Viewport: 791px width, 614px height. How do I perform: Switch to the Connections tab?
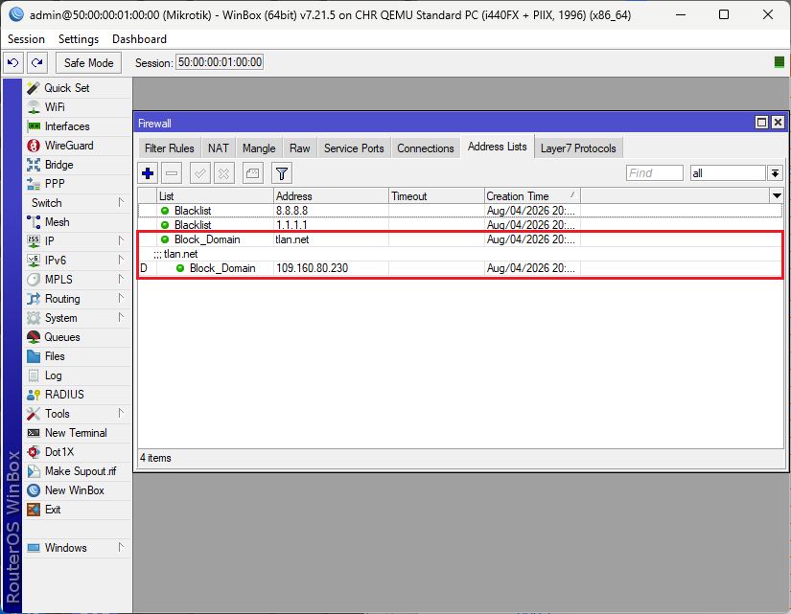tap(426, 148)
